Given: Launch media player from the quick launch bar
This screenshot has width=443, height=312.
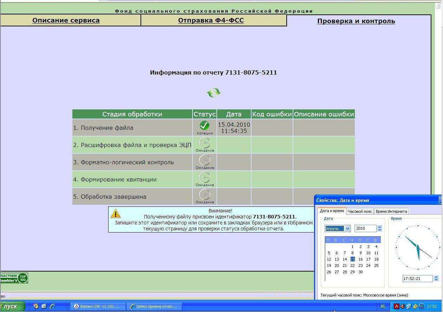Looking at the screenshot, I should pos(36,306).
